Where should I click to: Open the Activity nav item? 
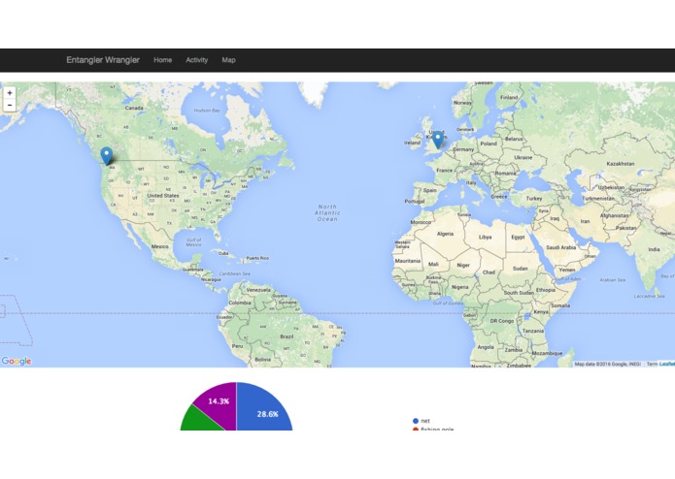197,60
